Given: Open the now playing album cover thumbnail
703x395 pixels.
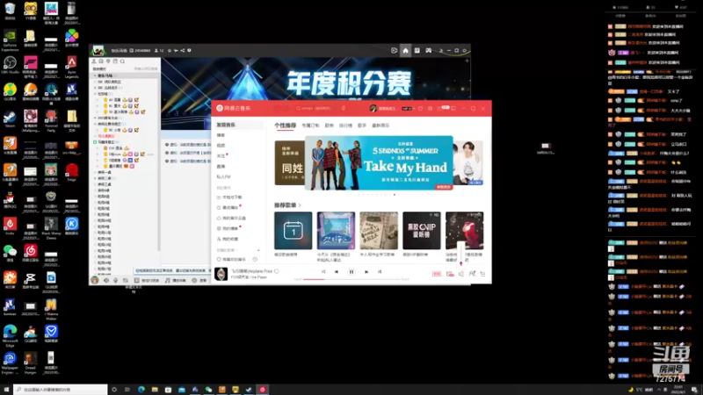Looking at the screenshot, I should tap(221, 274).
